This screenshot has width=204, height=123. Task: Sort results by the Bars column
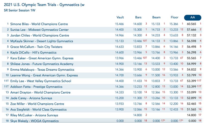[x=138, y=17]
